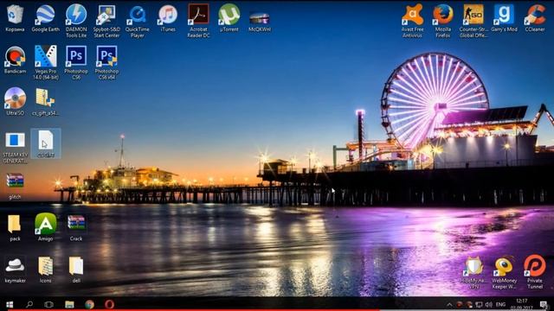The width and height of the screenshot is (554, 311).
Task: Open the taskbar clock and date
Action: point(521,304)
